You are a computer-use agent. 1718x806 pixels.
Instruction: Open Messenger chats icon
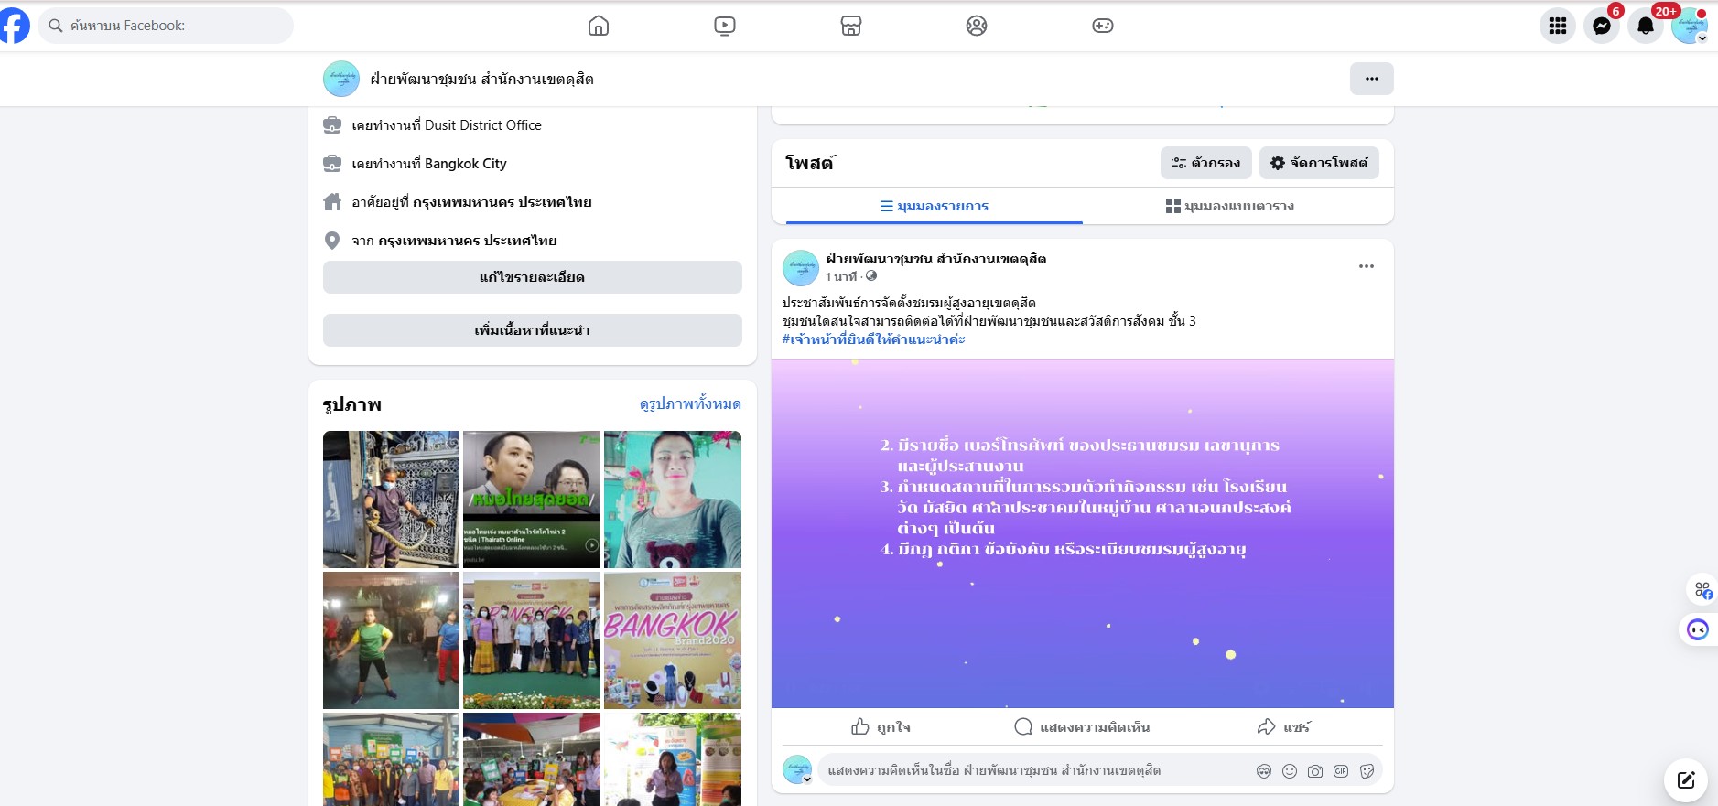pos(1602,26)
